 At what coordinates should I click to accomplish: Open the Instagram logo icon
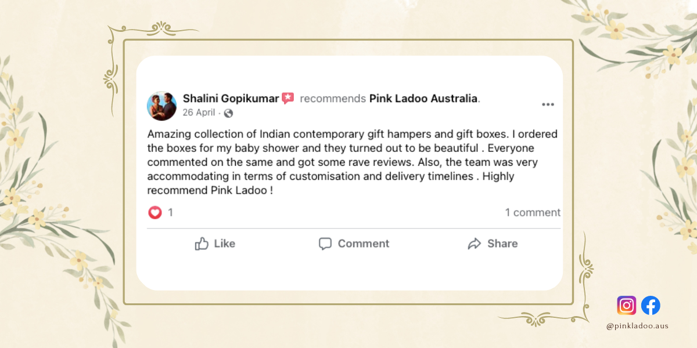click(626, 305)
